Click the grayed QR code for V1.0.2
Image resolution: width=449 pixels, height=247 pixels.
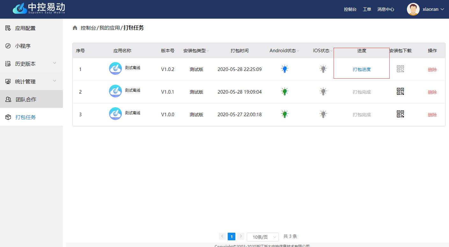tap(400, 69)
